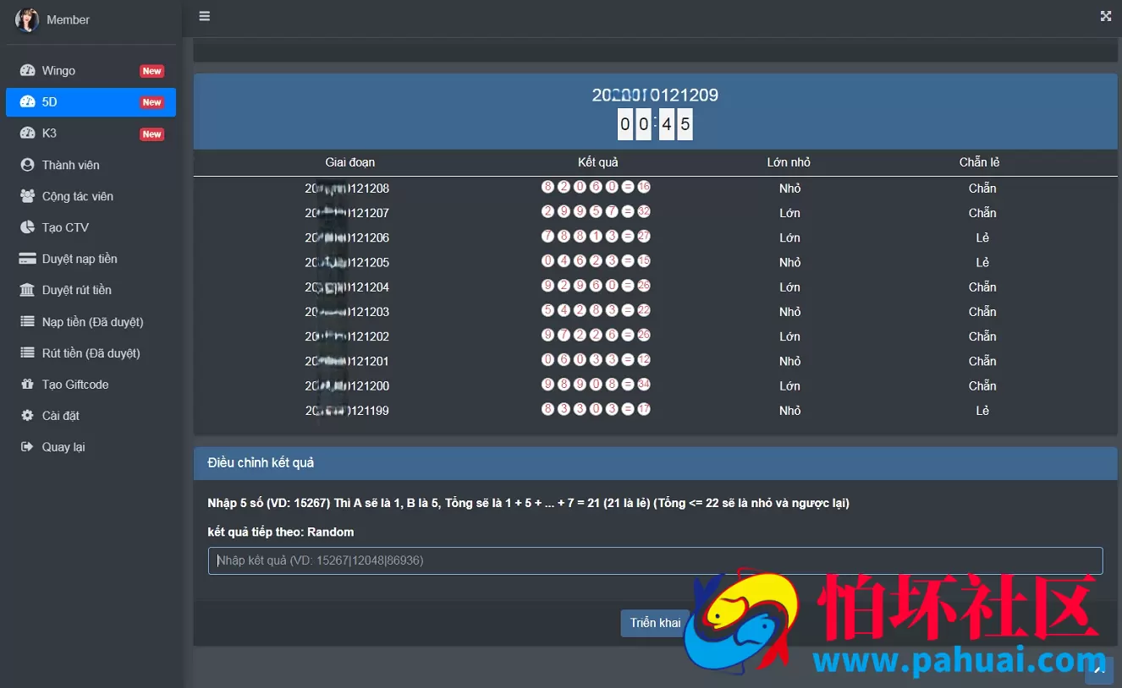Click the Thành viên user icon

(27, 165)
